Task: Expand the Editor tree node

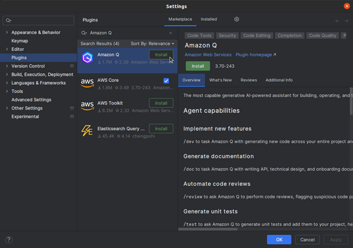Action: click(7, 49)
